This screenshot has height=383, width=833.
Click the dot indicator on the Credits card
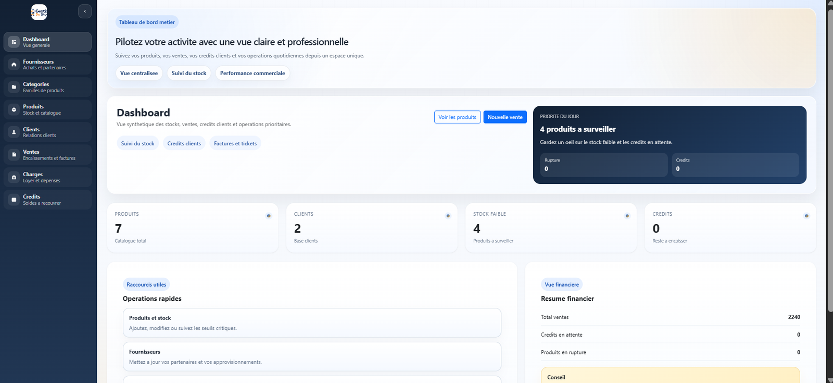pyautogui.click(x=806, y=216)
